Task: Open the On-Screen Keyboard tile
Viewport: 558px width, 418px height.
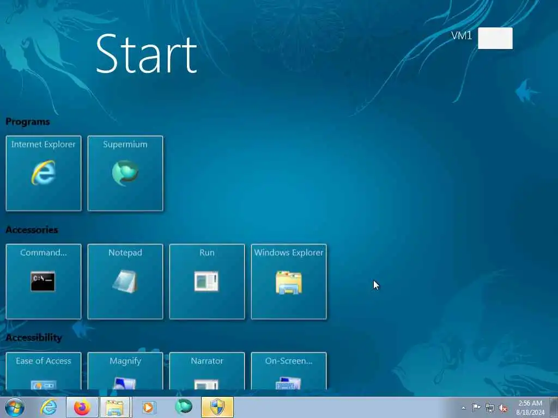Action: (x=289, y=371)
